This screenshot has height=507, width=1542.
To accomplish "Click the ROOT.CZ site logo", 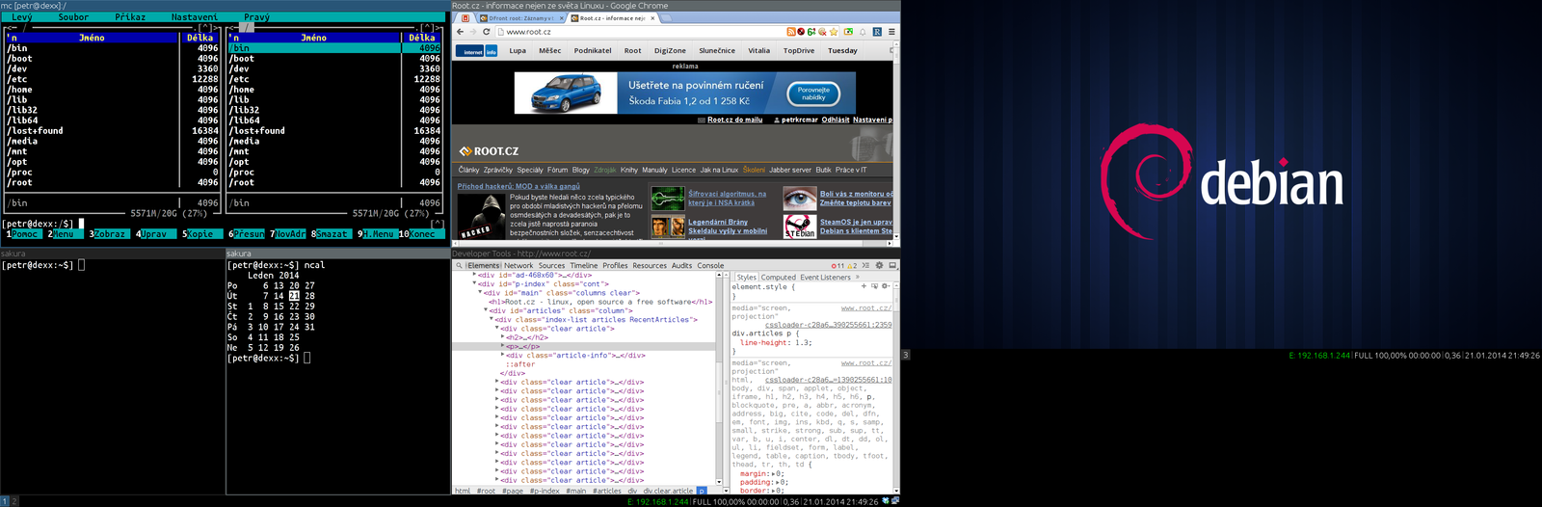I will click(x=490, y=150).
